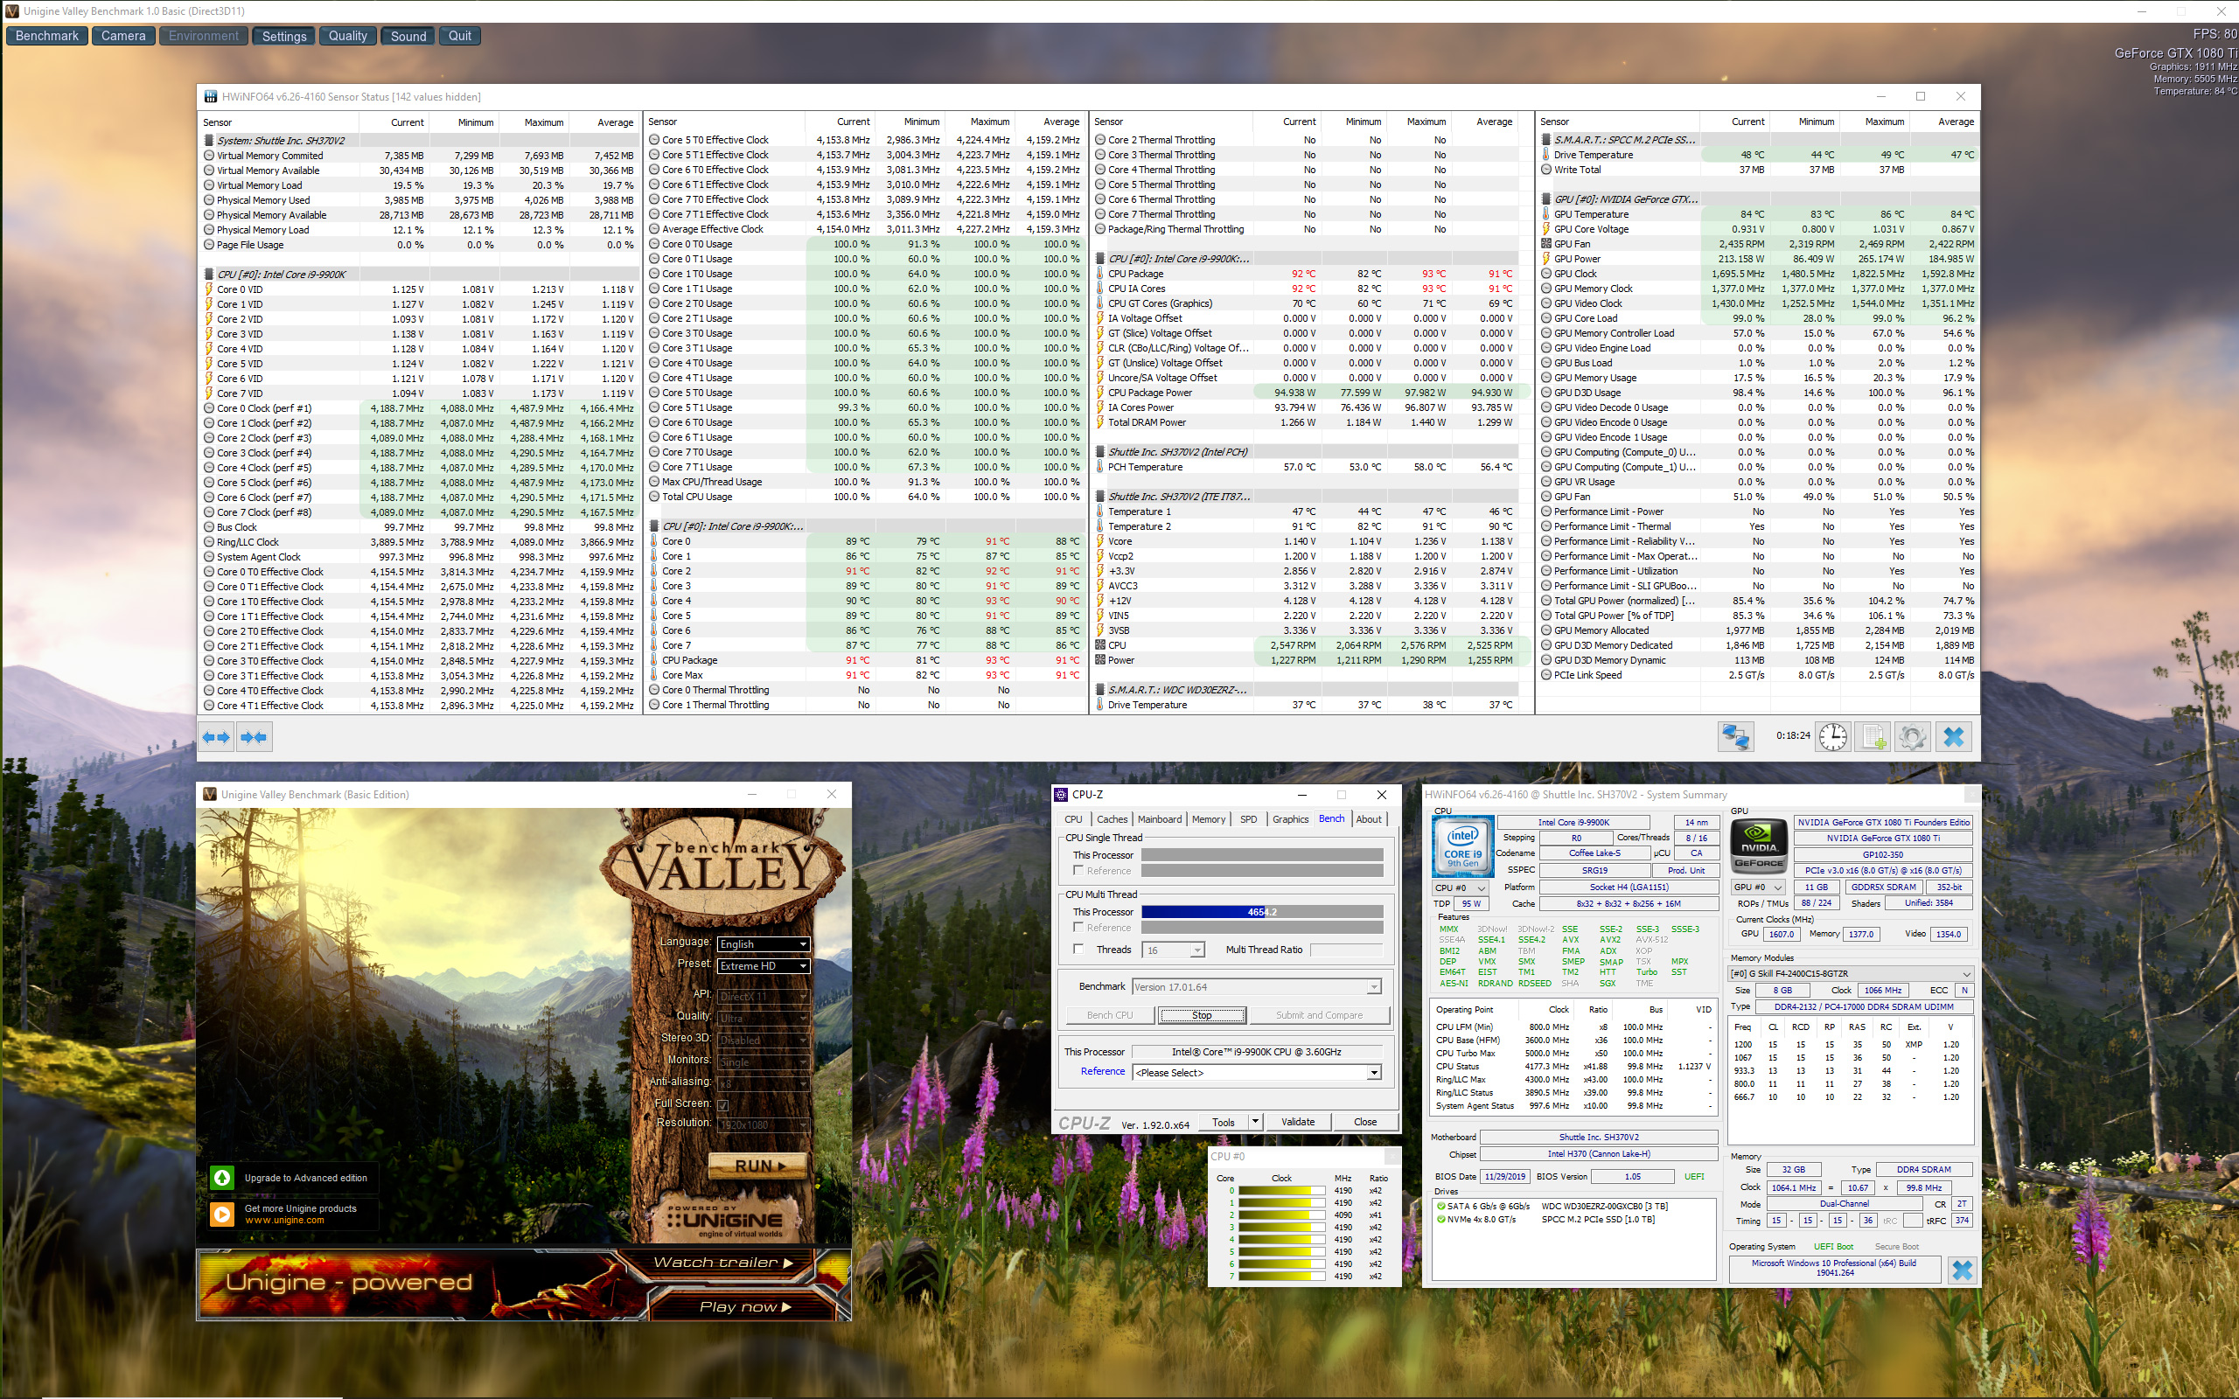
Task: Open the About tab in CPU-Z
Action: [1369, 820]
